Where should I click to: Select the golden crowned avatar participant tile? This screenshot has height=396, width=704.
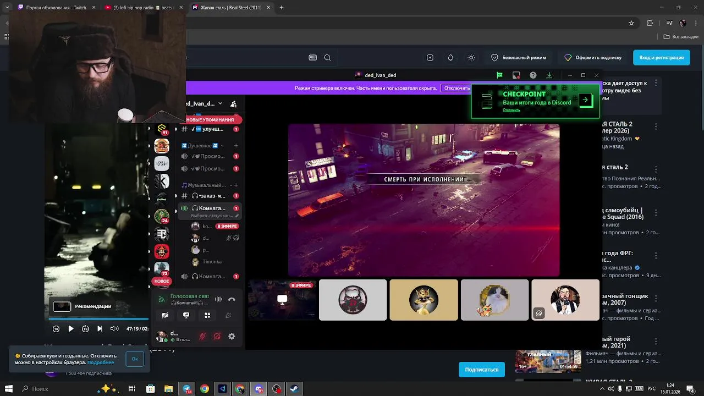pyautogui.click(x=424, y=300)
